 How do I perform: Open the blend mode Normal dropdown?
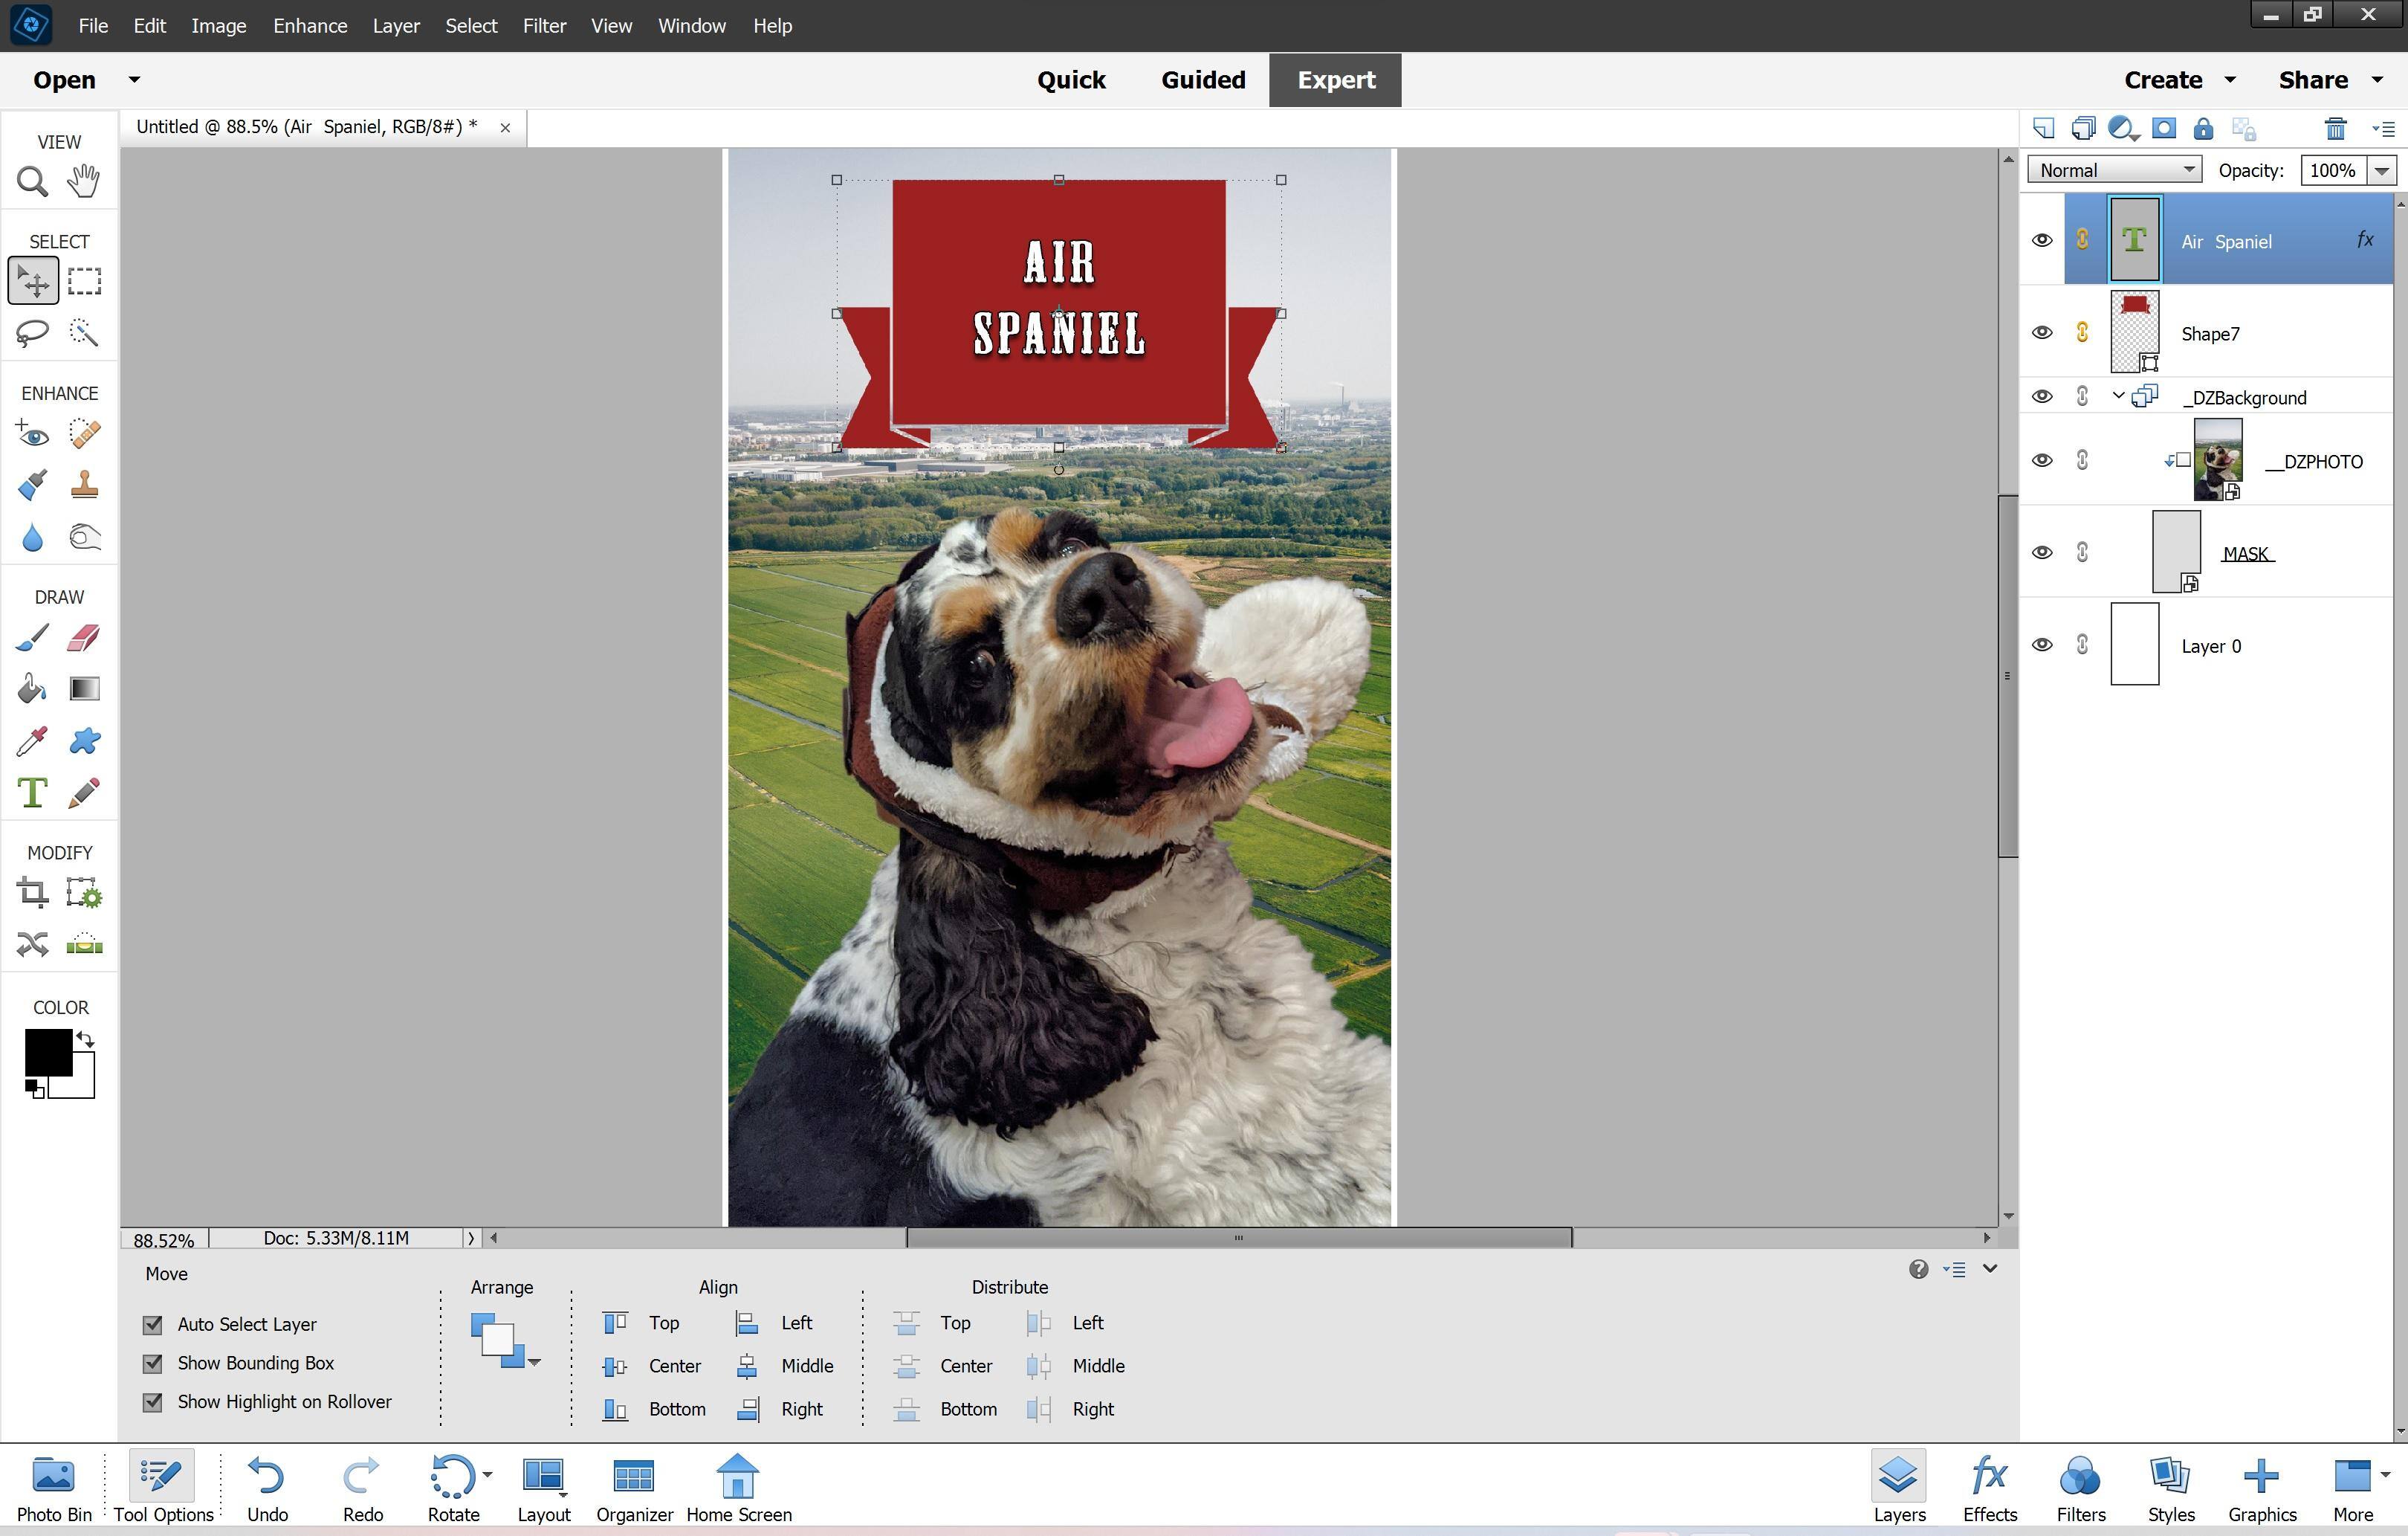(x=2114, y=170)
